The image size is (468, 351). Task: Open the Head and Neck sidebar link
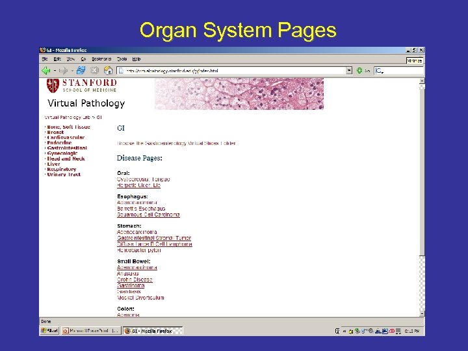(x=66, y=159)
